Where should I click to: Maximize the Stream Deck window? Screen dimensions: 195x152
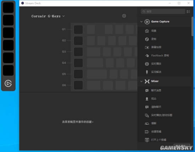179,3
